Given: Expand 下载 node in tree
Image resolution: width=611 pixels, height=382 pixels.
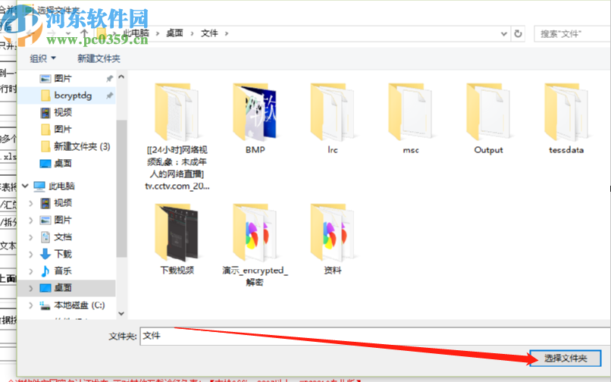Looking at the screenshot, I should [x=31, y=254].
